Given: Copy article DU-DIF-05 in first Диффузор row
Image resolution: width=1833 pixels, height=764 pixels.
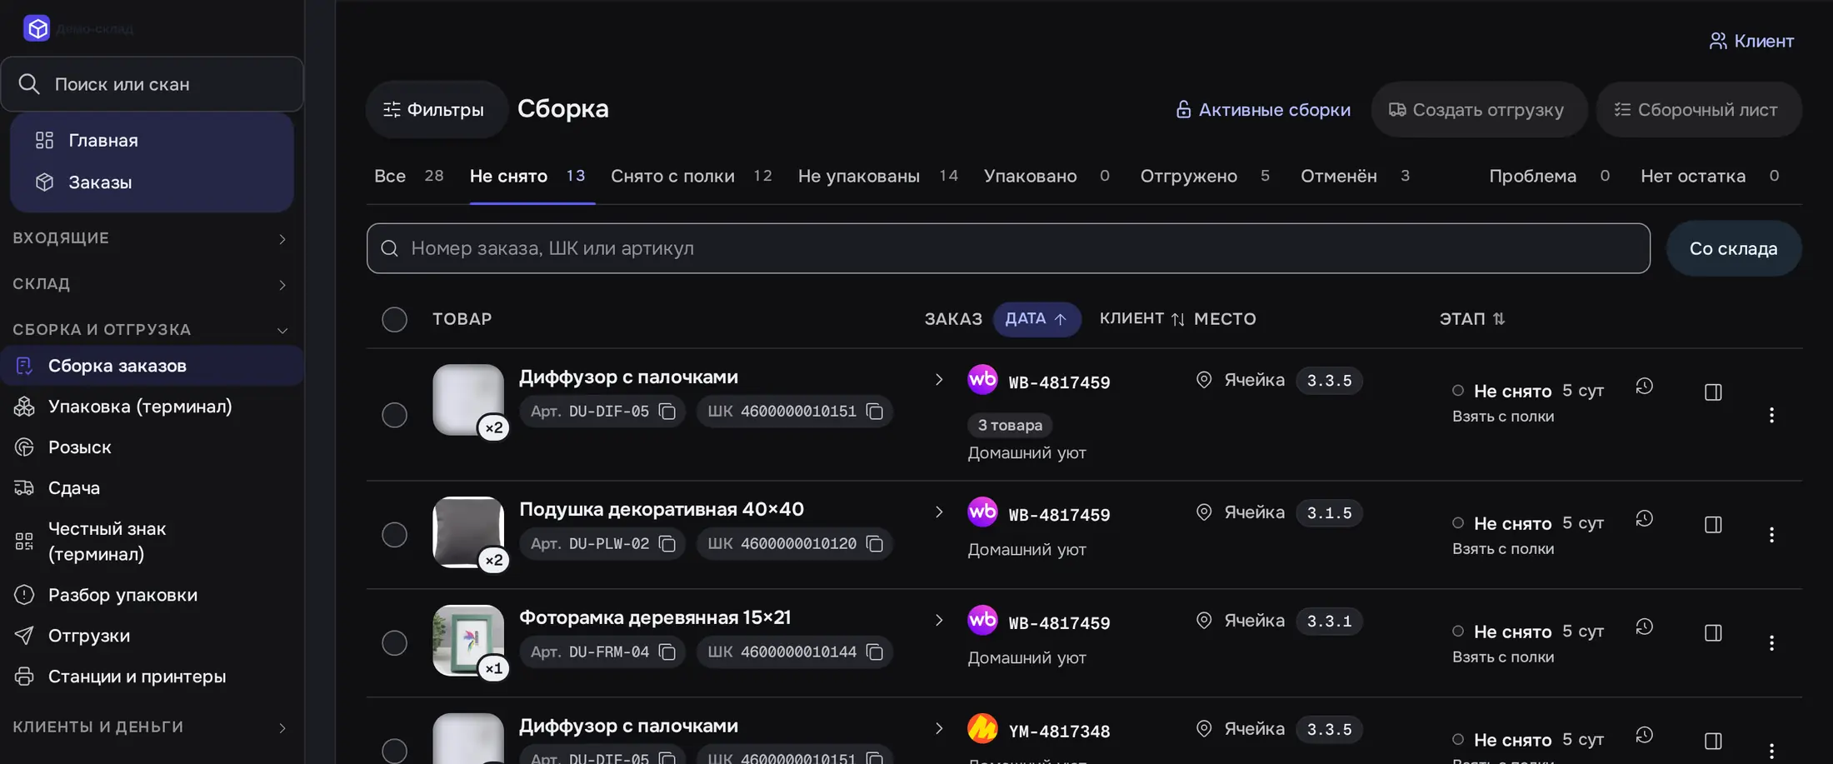Looking at the screenshot, I should coord(667,412).
